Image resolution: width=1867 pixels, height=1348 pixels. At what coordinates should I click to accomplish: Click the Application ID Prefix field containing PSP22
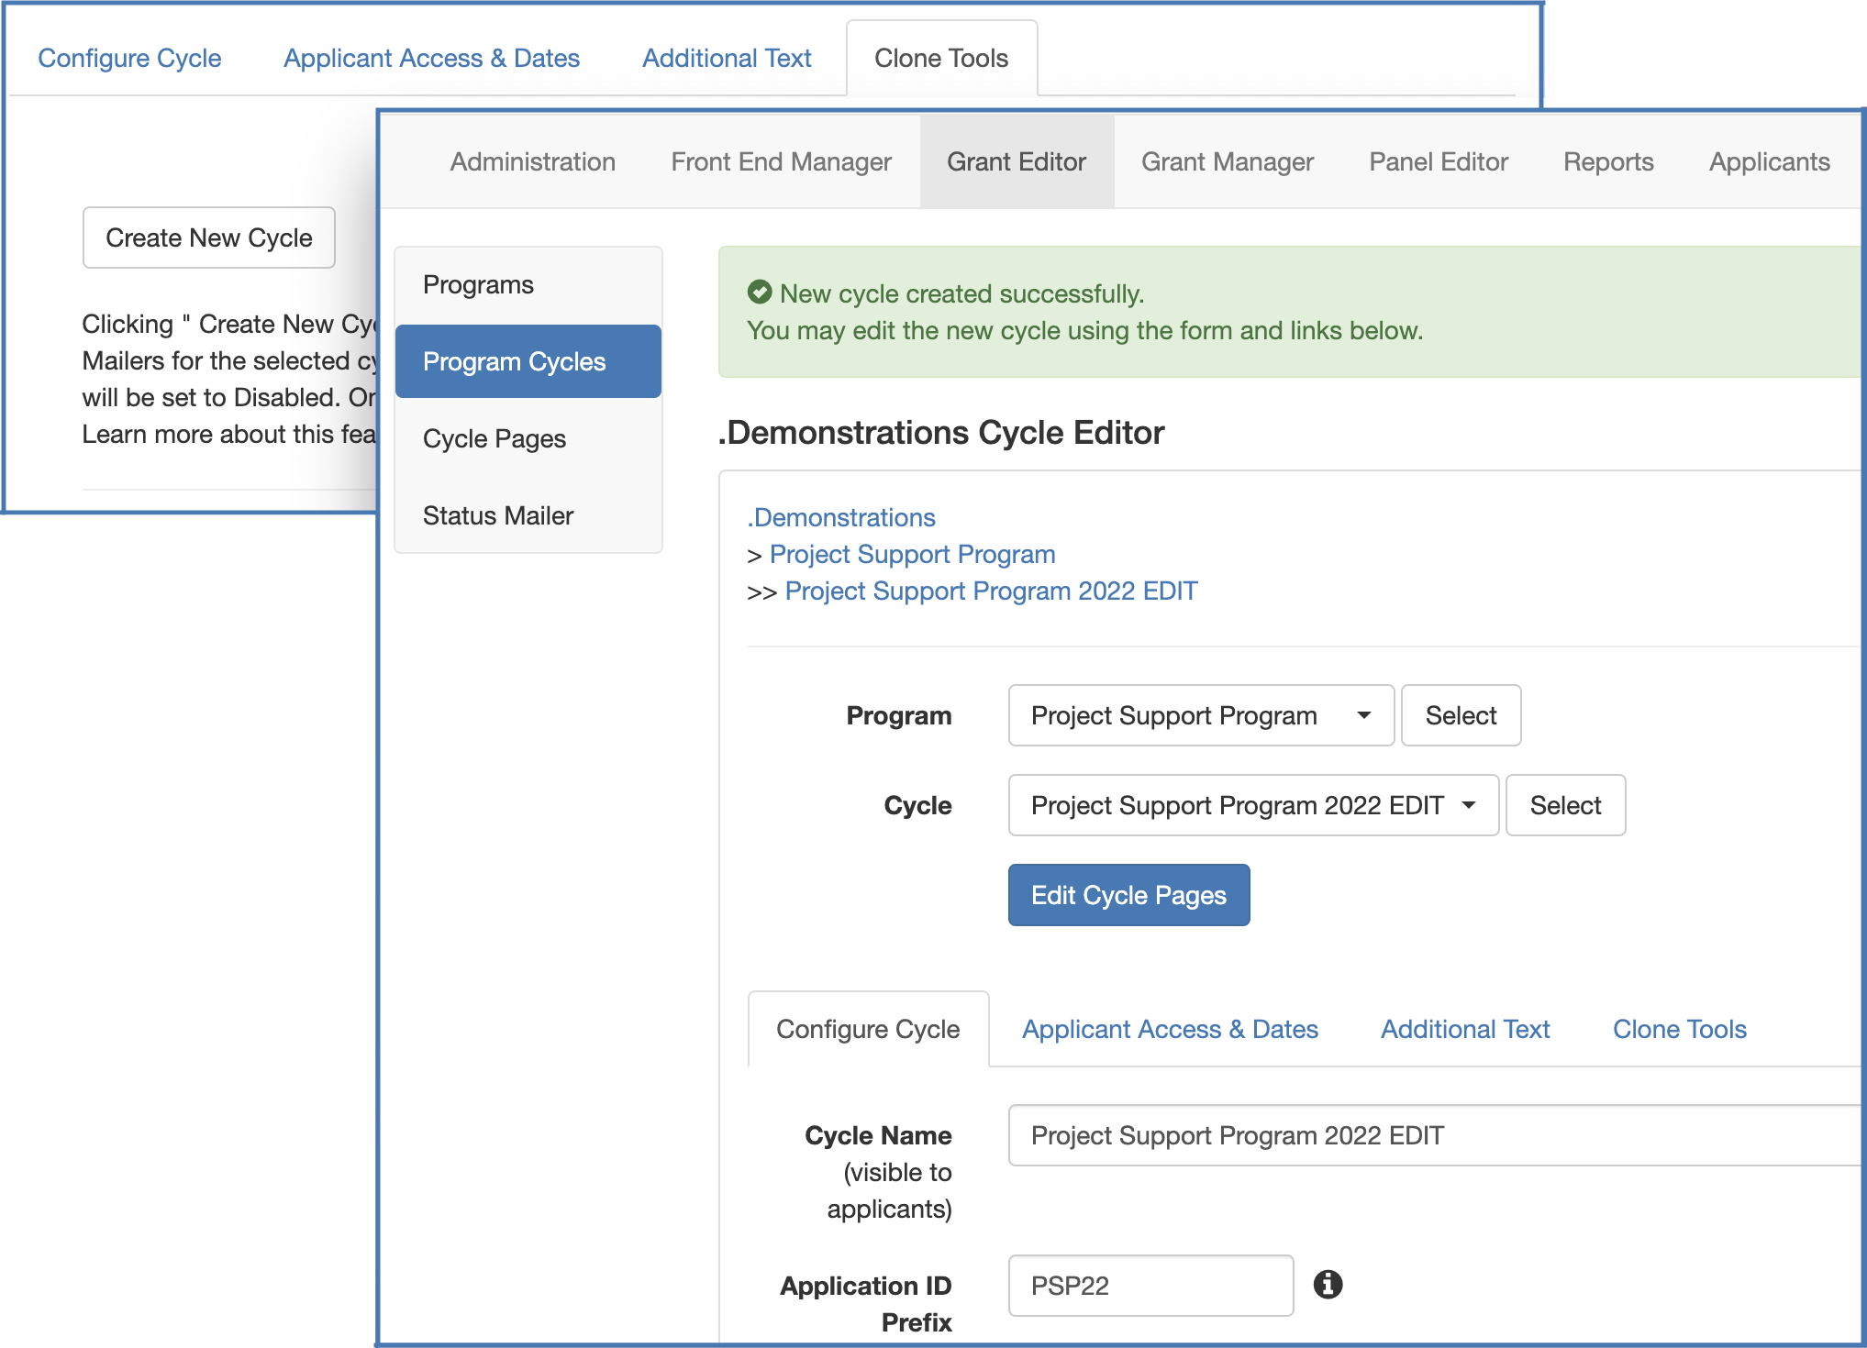[x=1150, y=1286]
